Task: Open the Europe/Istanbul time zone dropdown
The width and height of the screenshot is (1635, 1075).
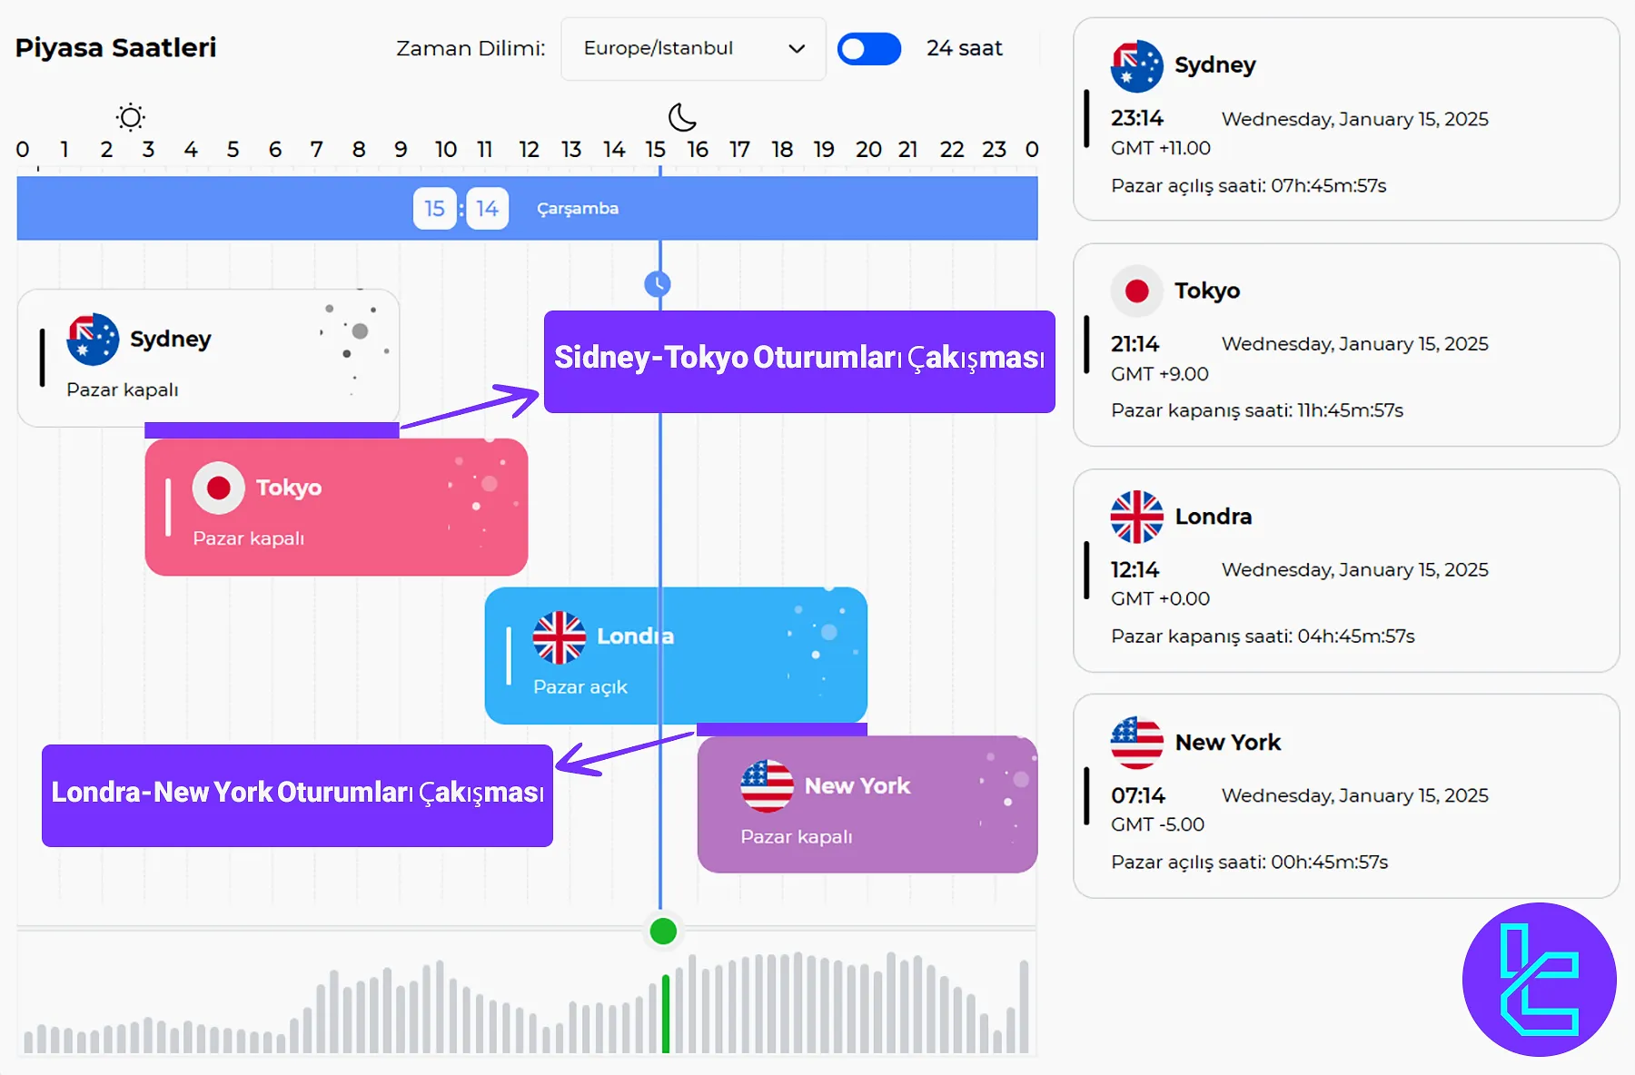Action: (693, 49)
